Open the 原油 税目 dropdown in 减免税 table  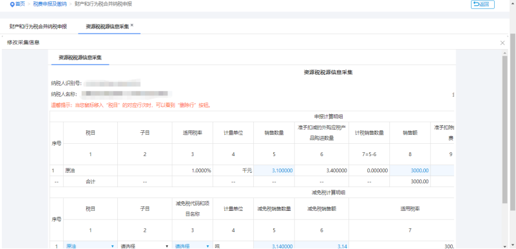coord(90,246)
